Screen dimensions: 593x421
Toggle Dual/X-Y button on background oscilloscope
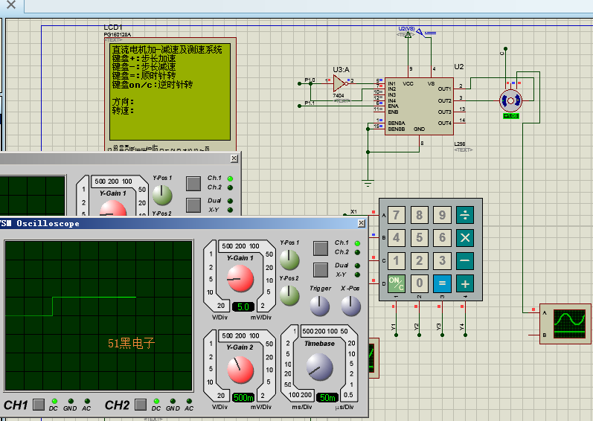(193, 205)
